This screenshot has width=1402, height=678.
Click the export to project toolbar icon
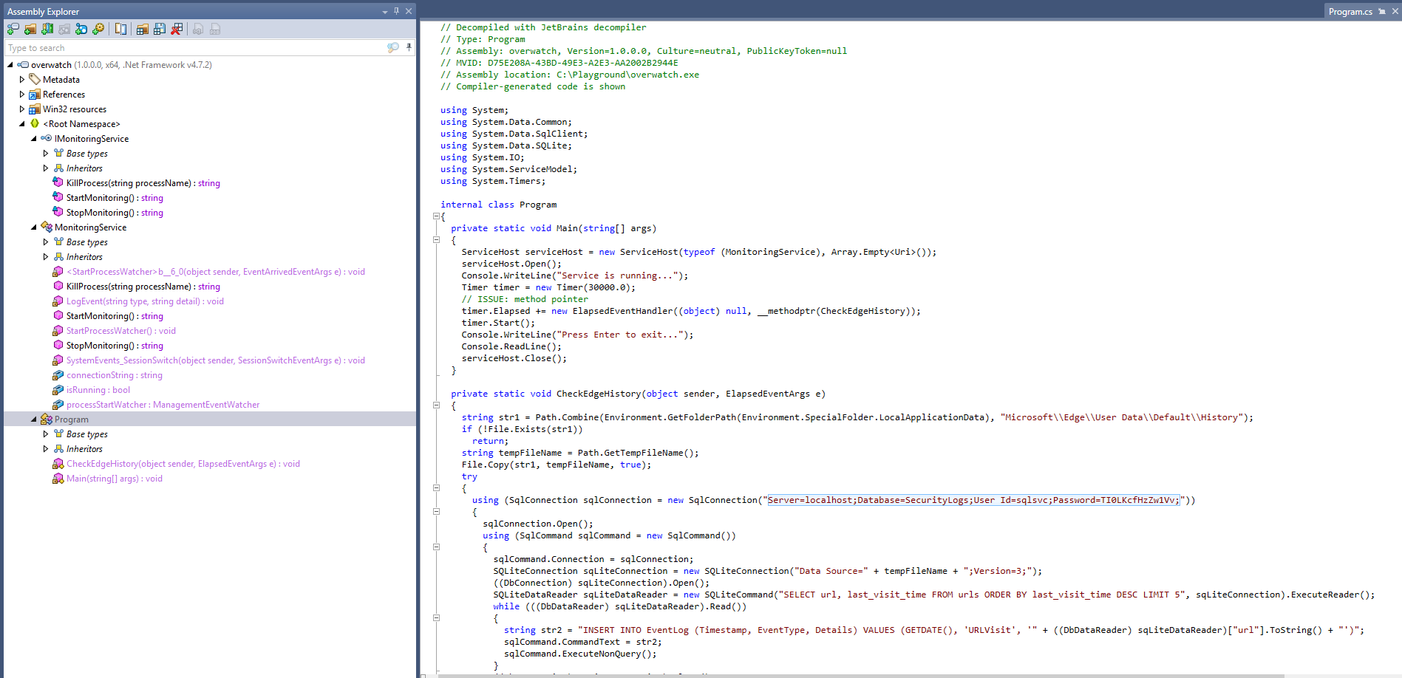click(198, 29)
